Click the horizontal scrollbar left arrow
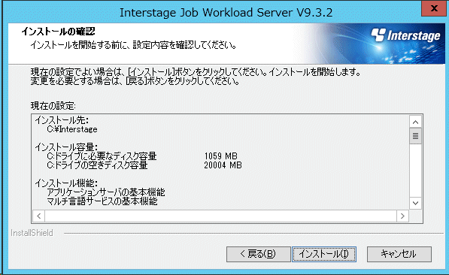The height and width of the screenshot is (275, 449). (x=39, y=216)
